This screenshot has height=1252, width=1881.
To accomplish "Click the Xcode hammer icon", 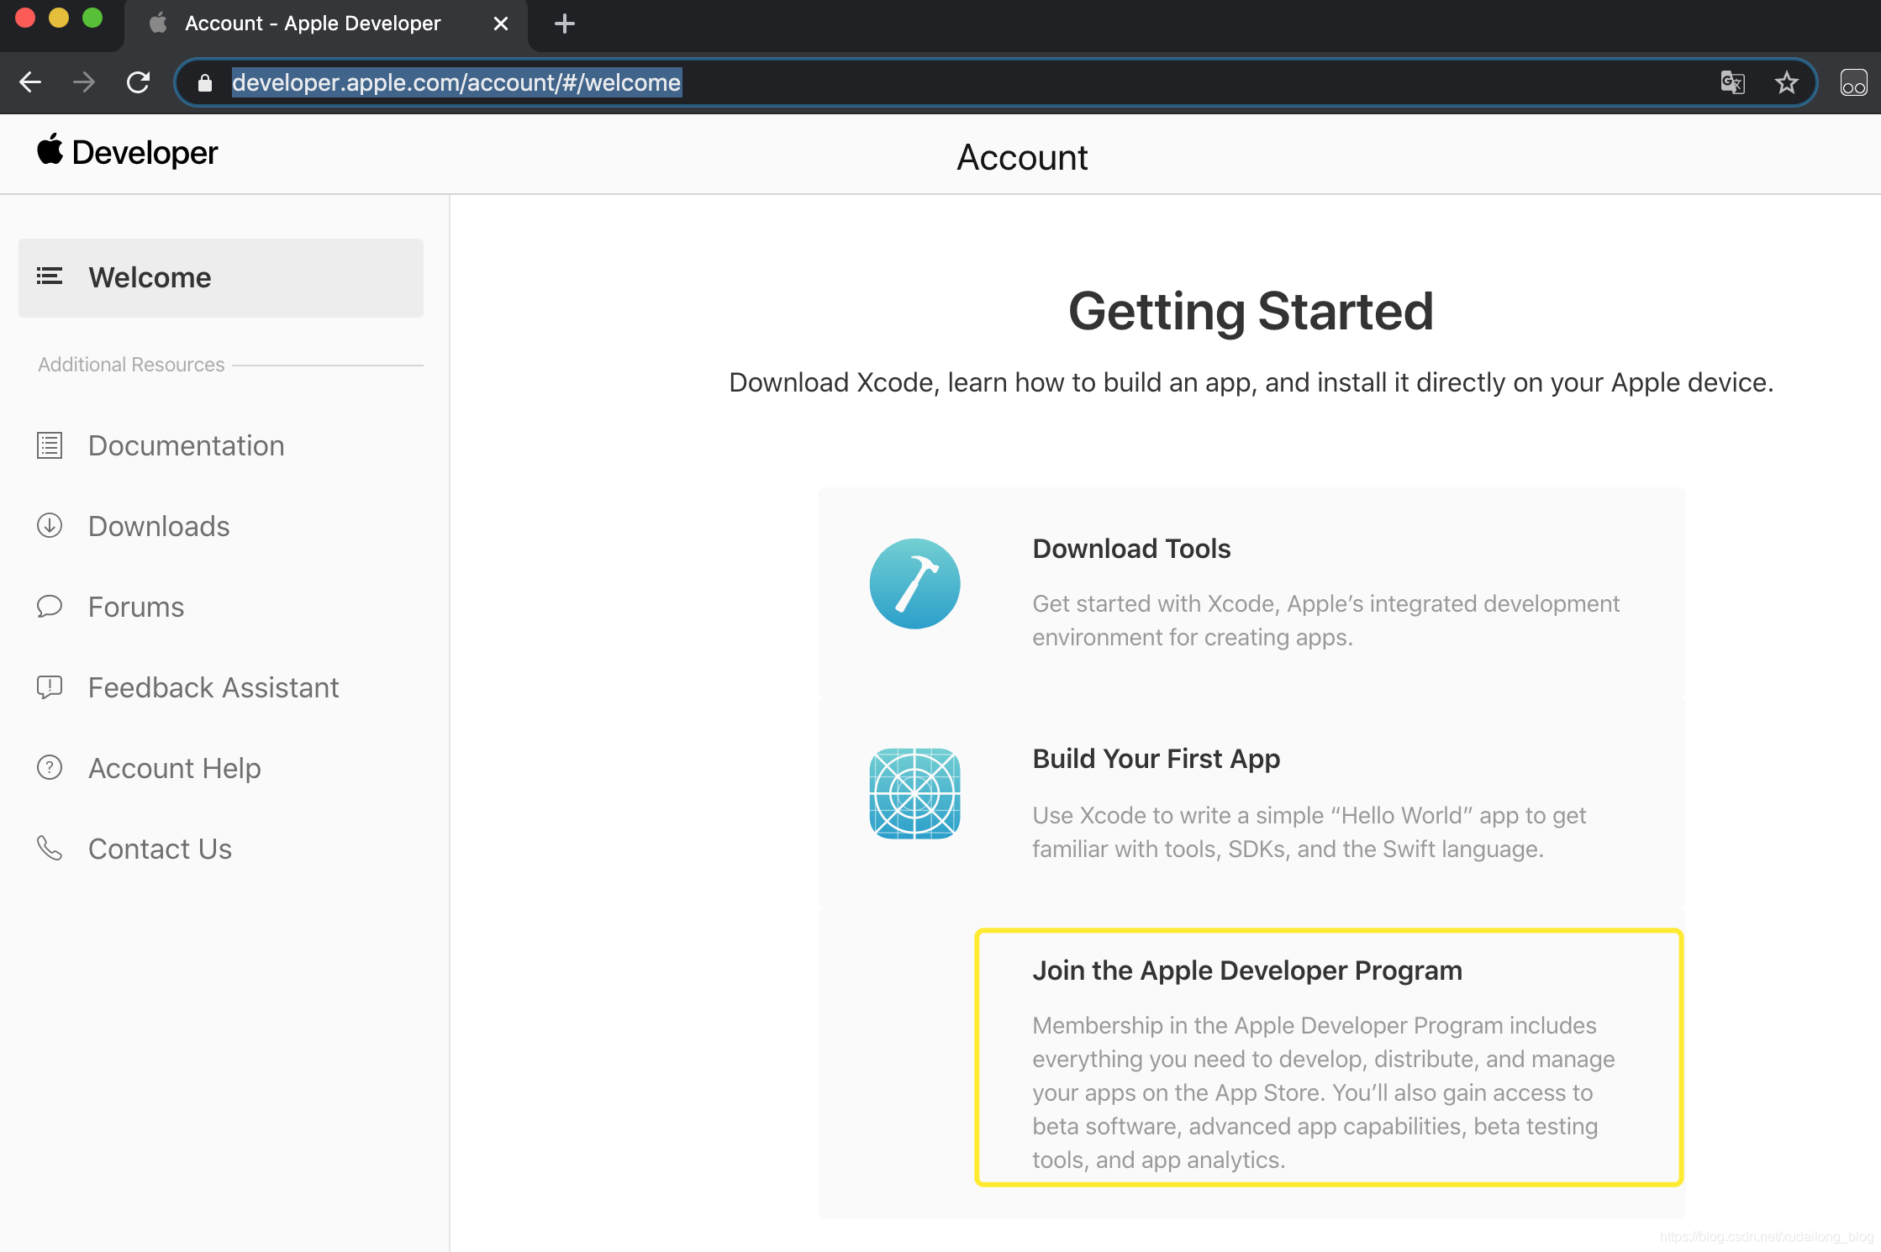I will pos(914,584).
